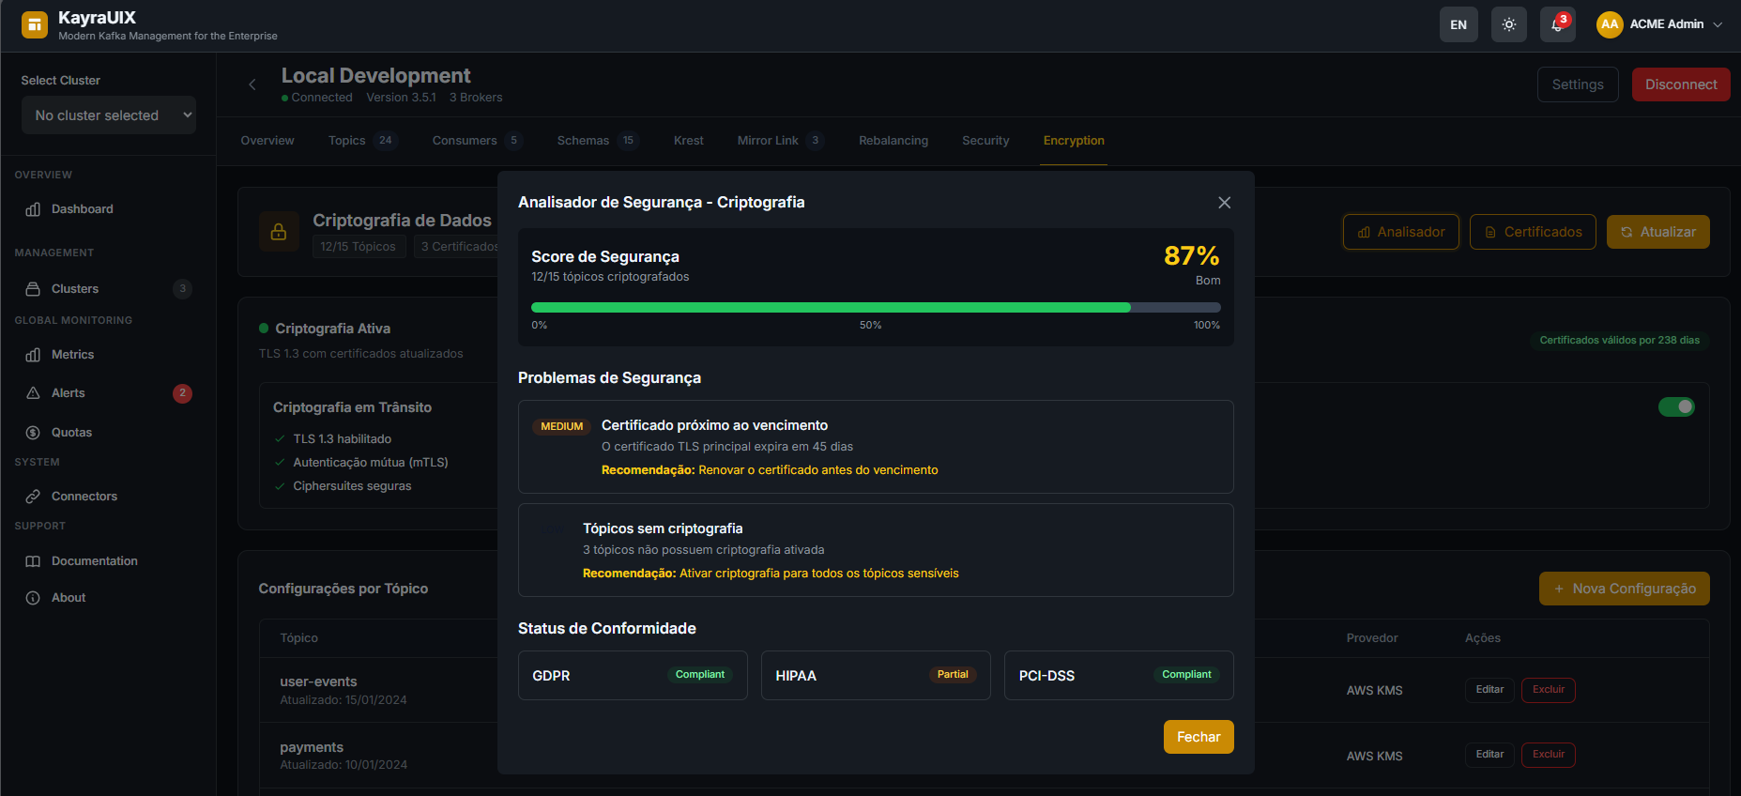Click the About info icon in sidebar

tap(33, 598)
